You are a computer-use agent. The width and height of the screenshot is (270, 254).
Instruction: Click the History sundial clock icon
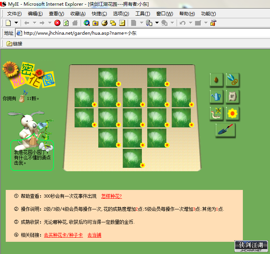point(104,23)
